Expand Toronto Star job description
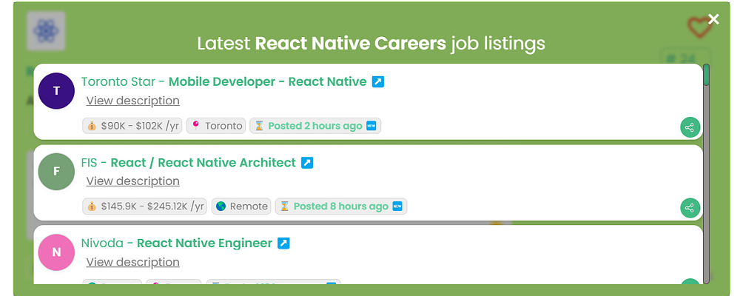Image resolution: width=740 pixels, height=296 pixels. (x=132, y=101)
